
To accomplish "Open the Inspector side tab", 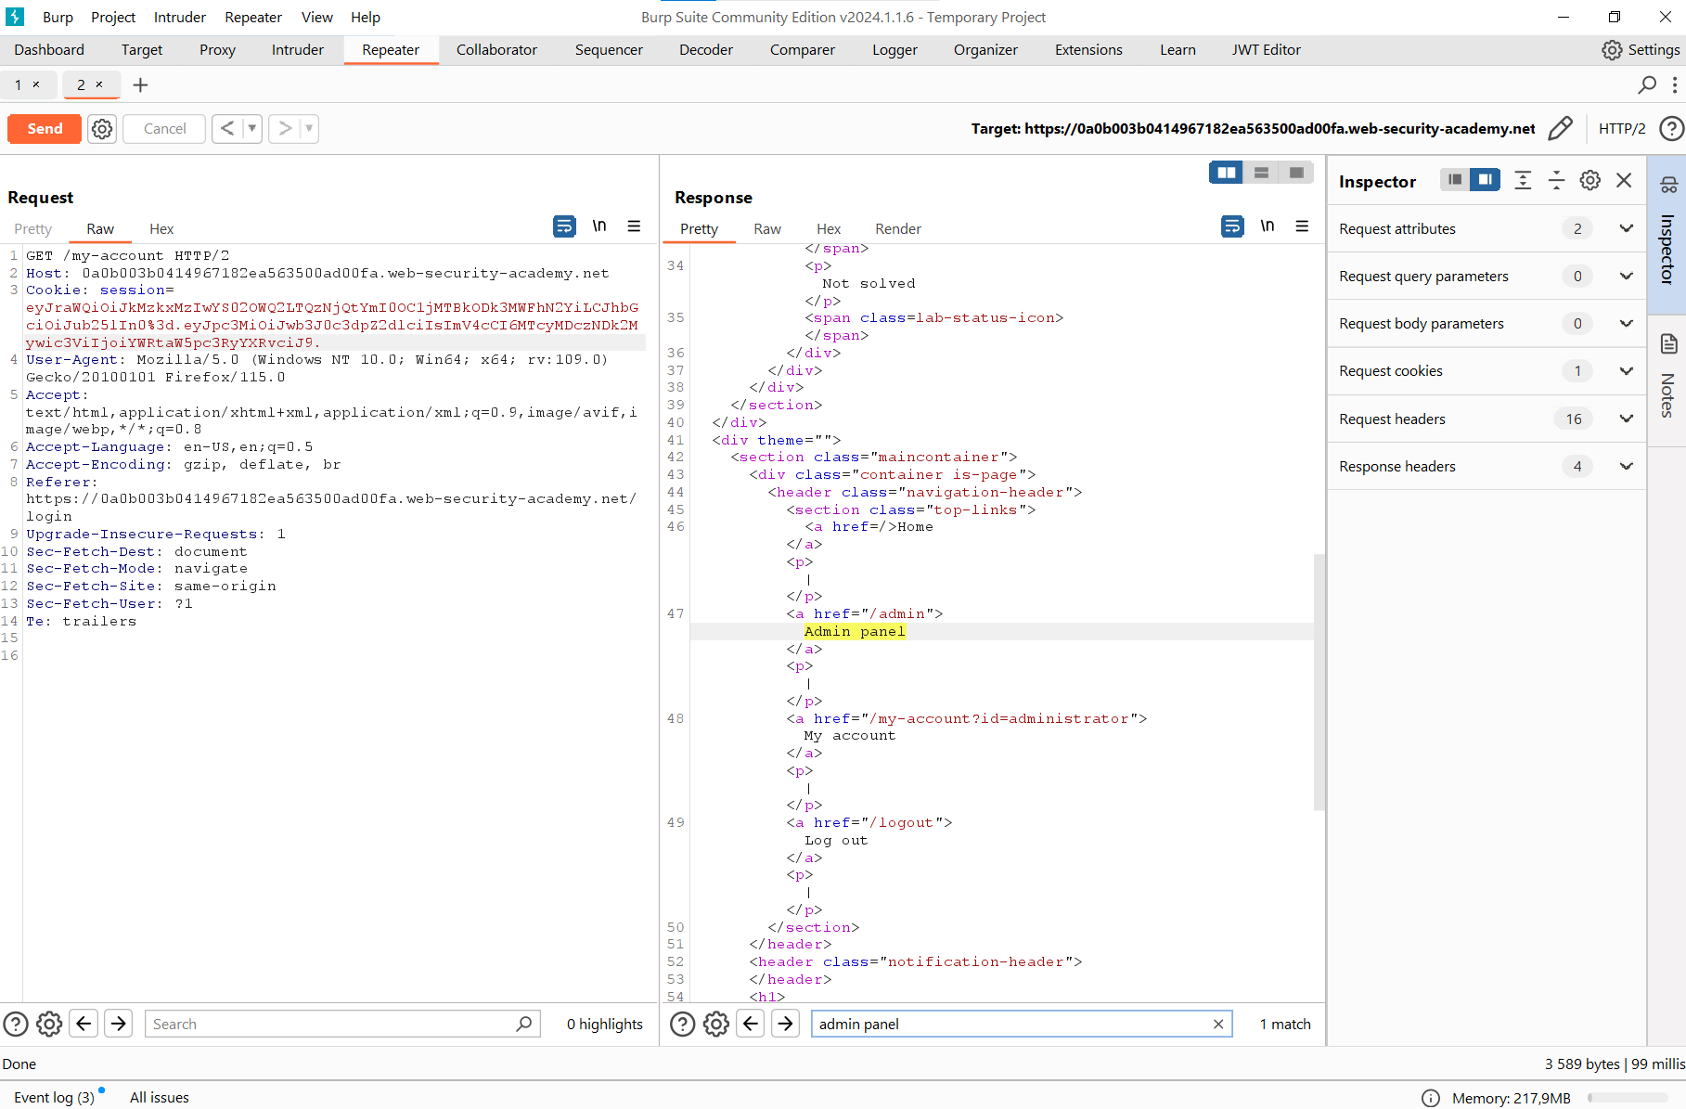I will point(1667,235).
